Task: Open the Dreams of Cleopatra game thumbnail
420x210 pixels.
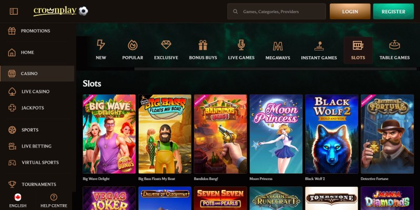Action: [x=165, y=198]
